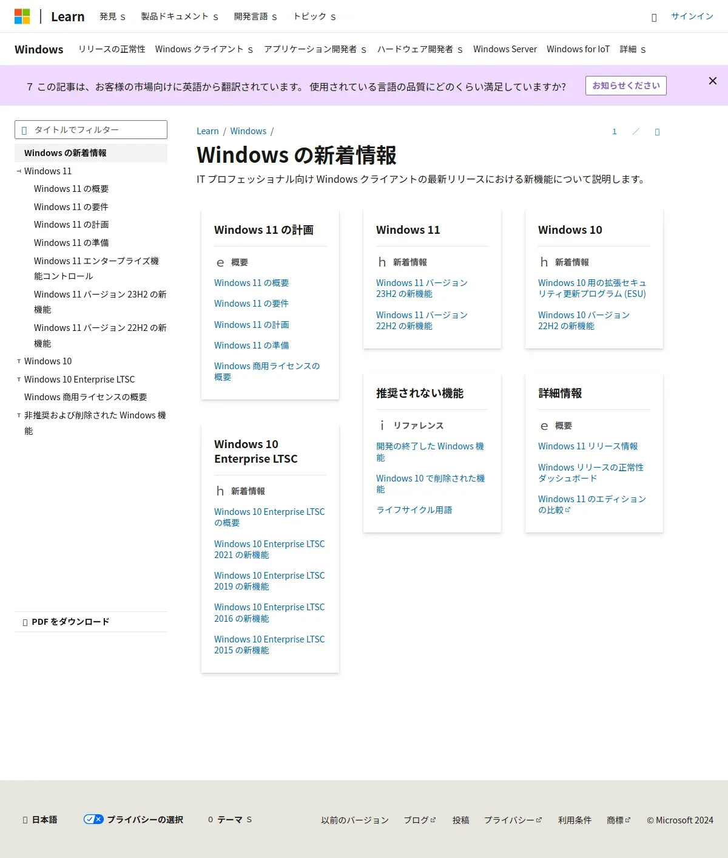Click the share icon beside edit pencil

click(x=657, y=132)
